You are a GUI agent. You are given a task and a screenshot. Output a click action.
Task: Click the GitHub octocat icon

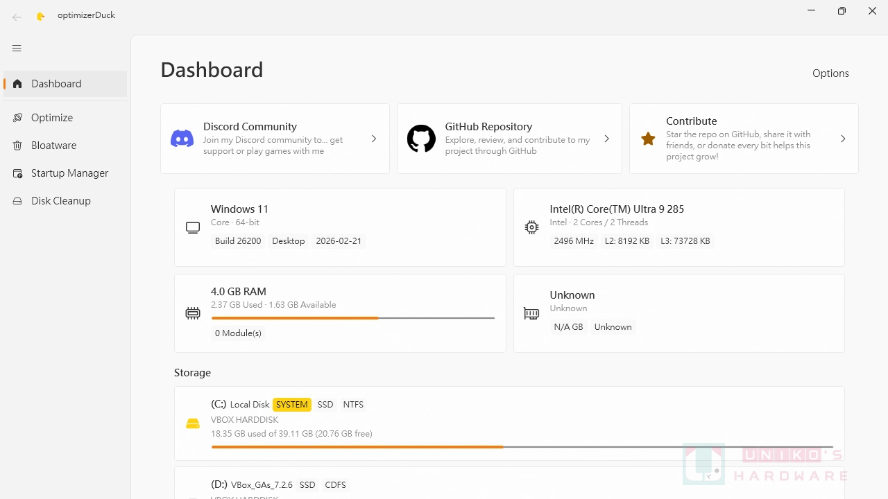tap(421, 139)
